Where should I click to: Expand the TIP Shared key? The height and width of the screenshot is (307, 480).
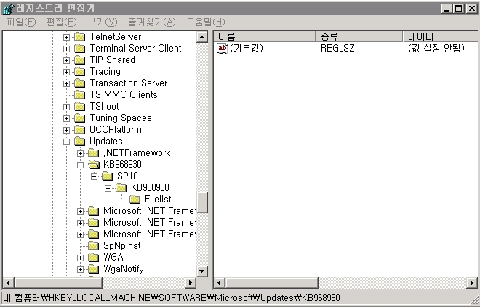pos(66,60)
